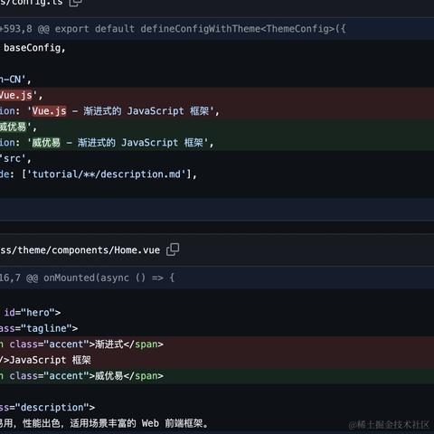The image size is (434, 434).
Task: Click the removed line with Vue.js - 渐进式的
Action: click(217, 111)
